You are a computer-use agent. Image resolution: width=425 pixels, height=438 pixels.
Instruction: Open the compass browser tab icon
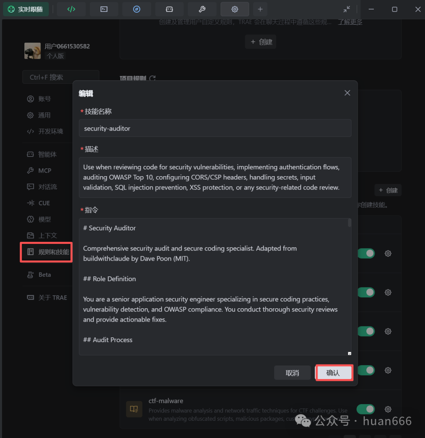pos(137,9)
